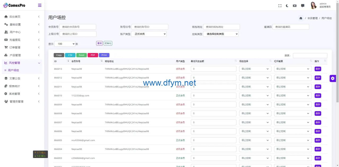The image size is (339, 167).
Task: Sort by 场控选择 column header
Action: 255,61
